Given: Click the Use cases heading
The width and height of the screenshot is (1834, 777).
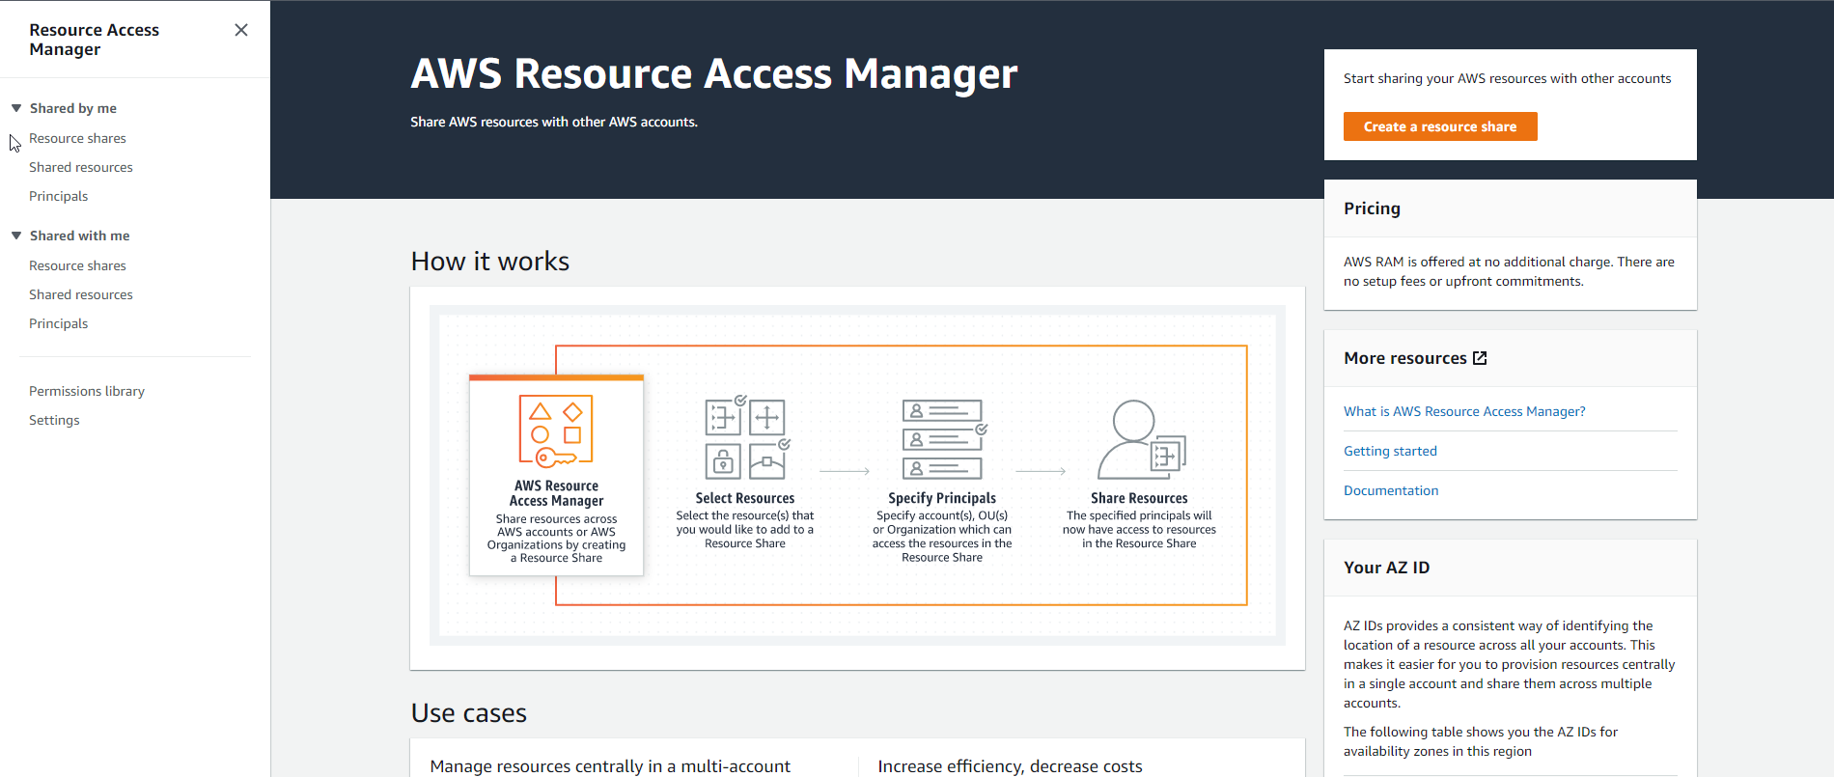Looking at the screenshot, I should 468,713.
